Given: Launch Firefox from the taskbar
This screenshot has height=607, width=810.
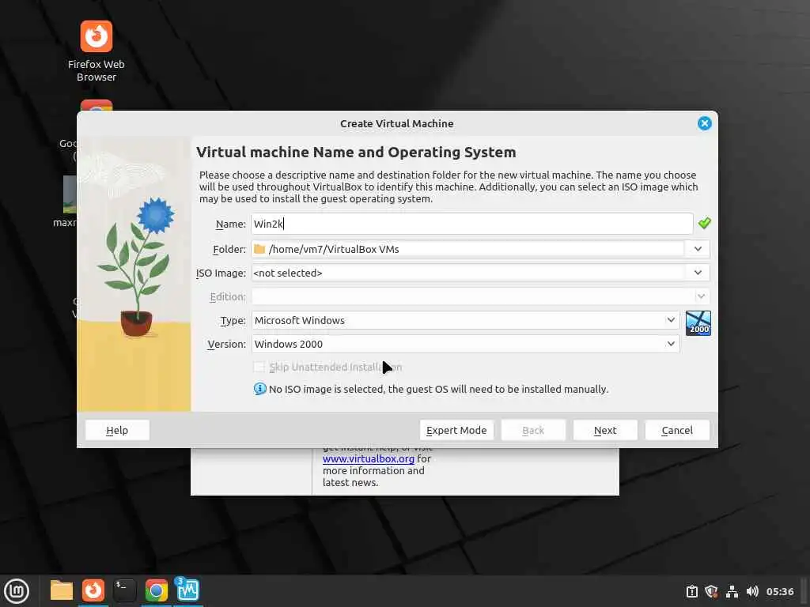Looking at the screenshot, I should tap(93, 590).
